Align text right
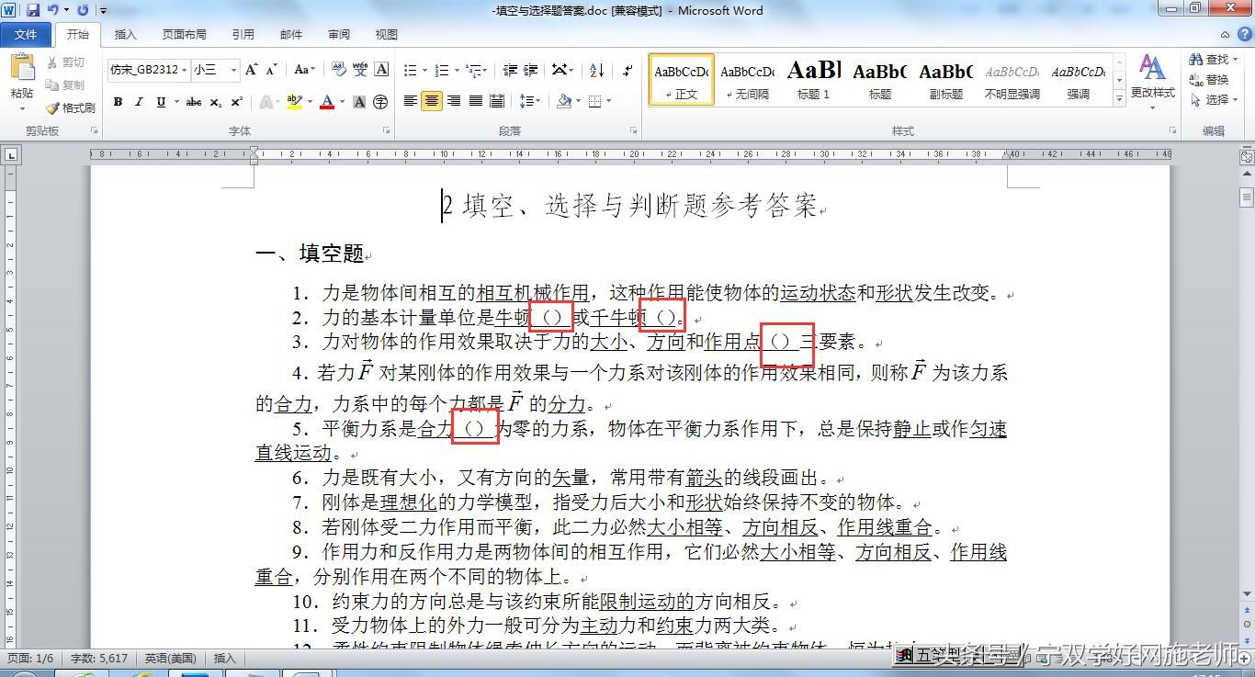 454,101
